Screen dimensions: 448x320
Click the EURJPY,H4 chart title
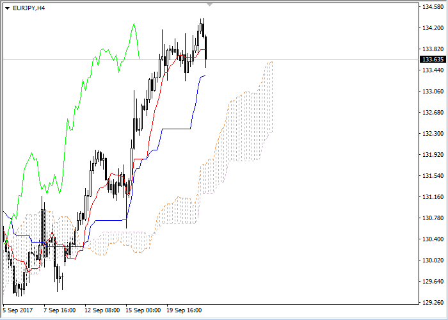(29, 8)
